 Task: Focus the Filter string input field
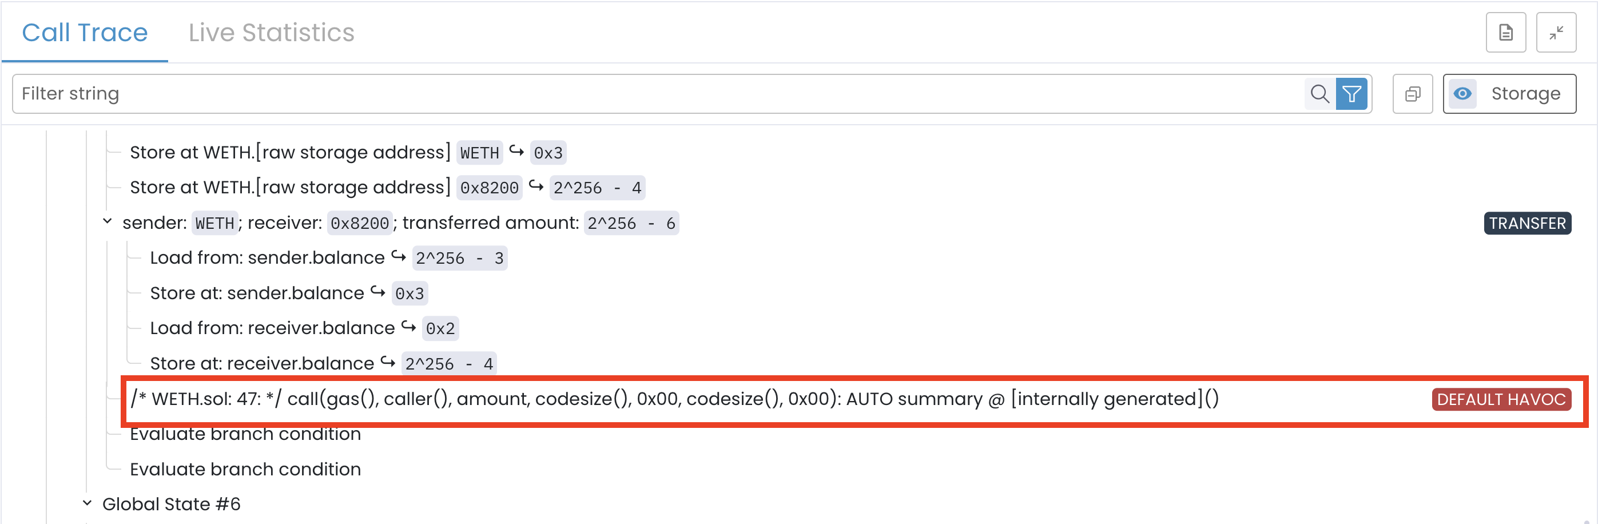[x=658, y=94]
